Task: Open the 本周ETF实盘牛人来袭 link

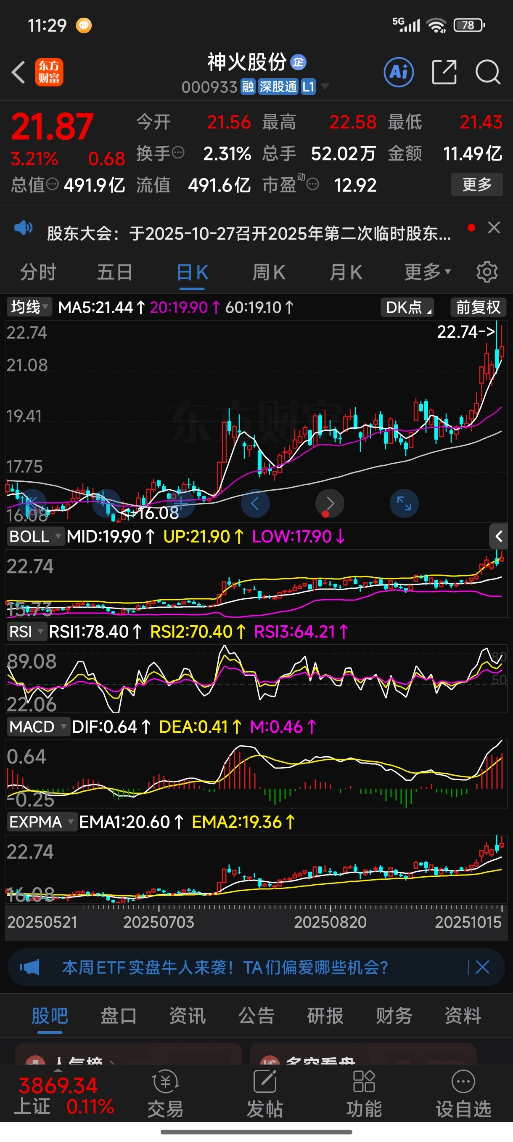Action: click(225, 967)
